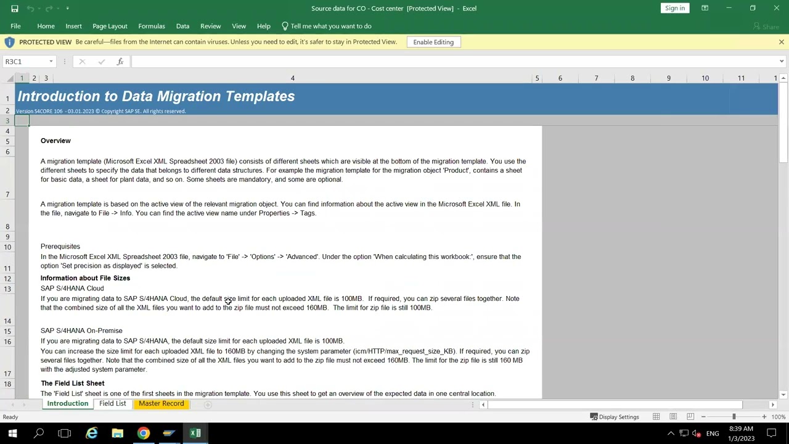Click the Enable Editing button
789x444 pixels.
pyautogui.click(x=433, y=42)
